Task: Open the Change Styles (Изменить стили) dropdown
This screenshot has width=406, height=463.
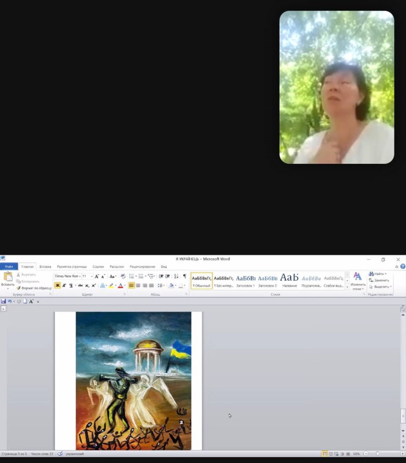Action: pos(357,281)
